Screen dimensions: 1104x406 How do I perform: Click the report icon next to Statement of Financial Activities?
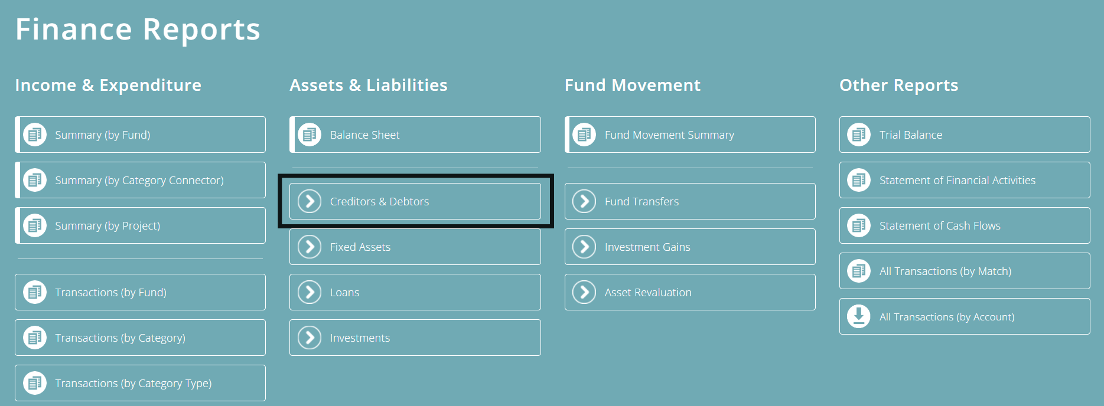point(858,180)
